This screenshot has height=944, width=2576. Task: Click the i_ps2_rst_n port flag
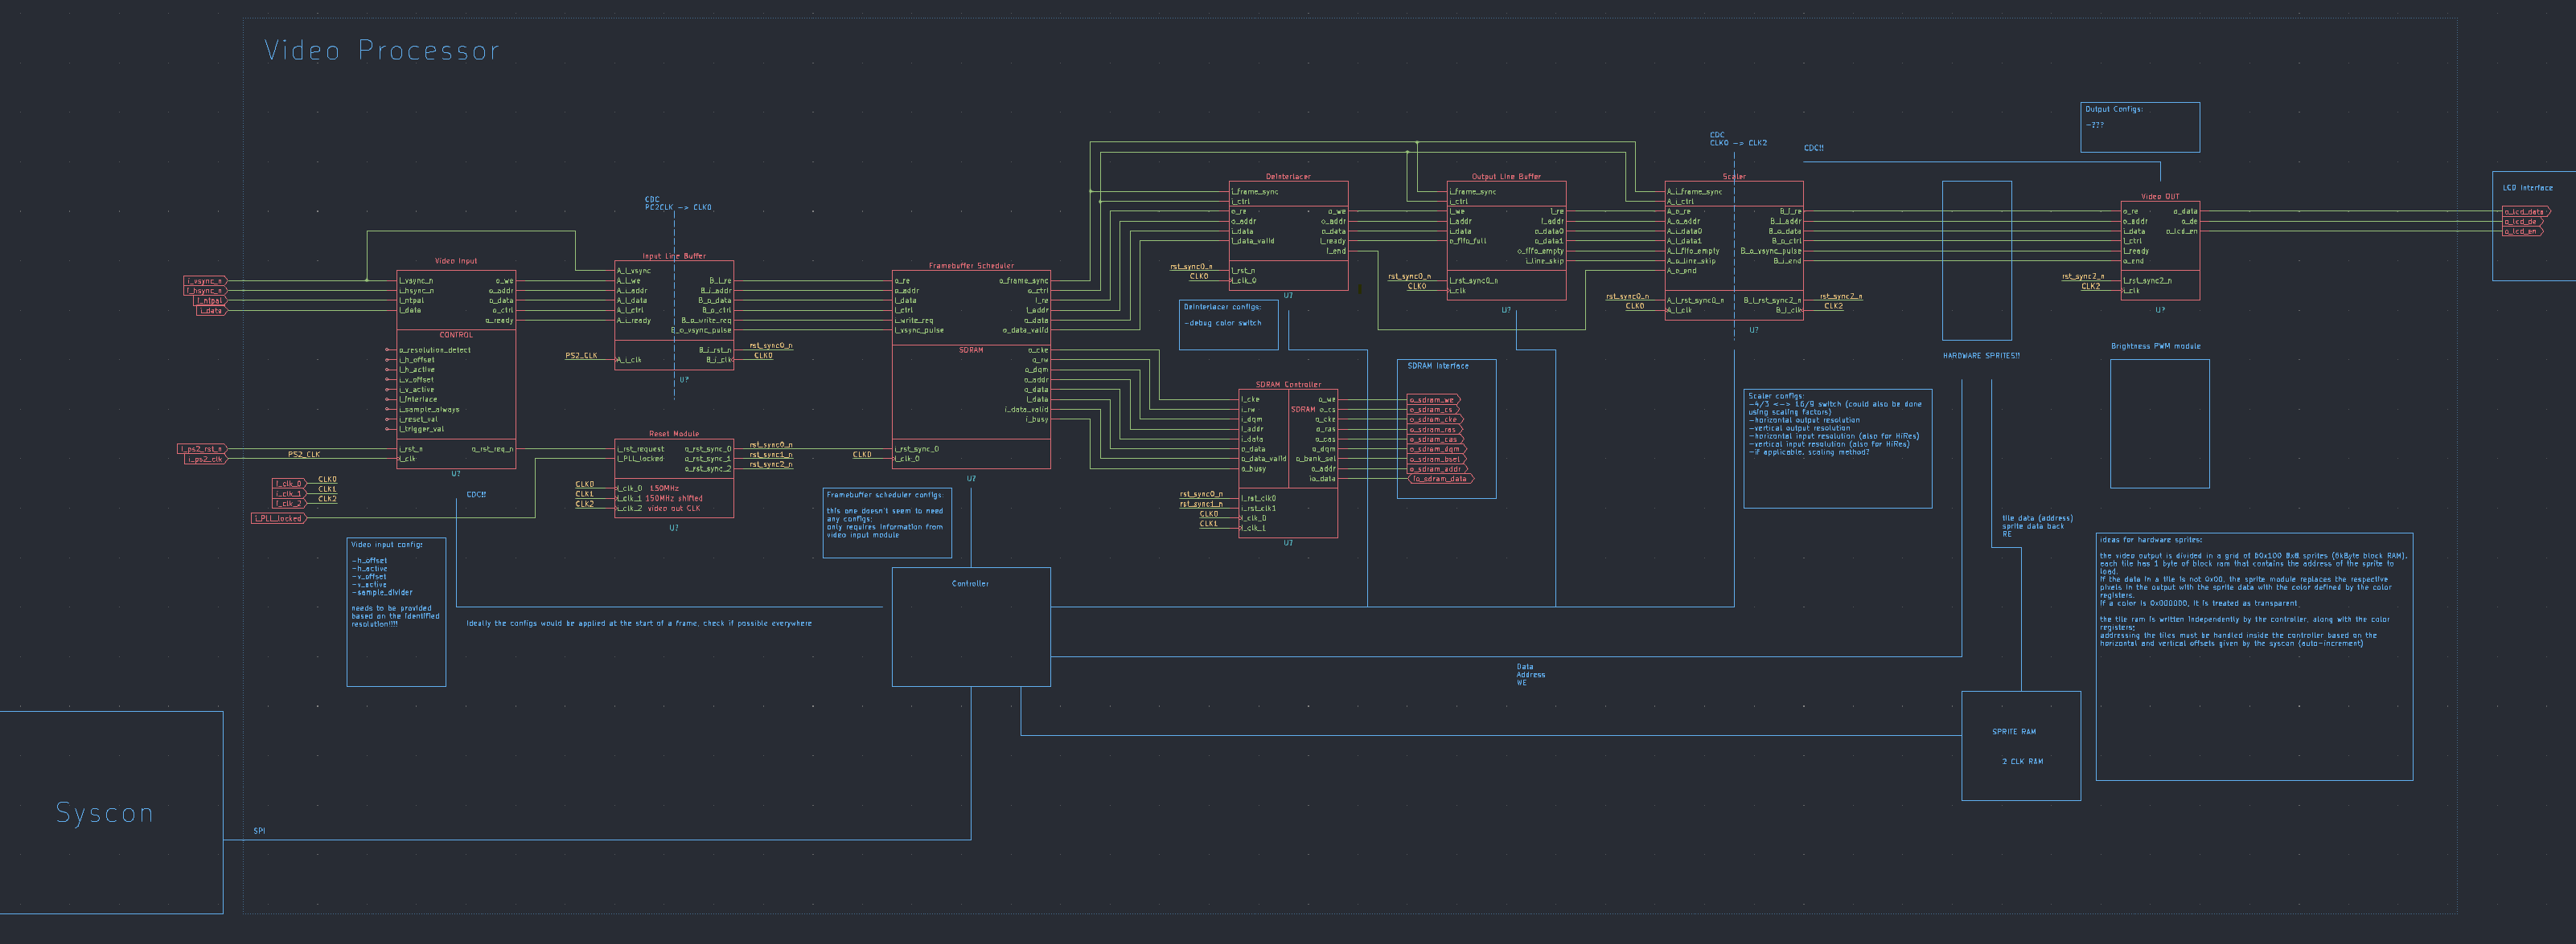[202, 450]
